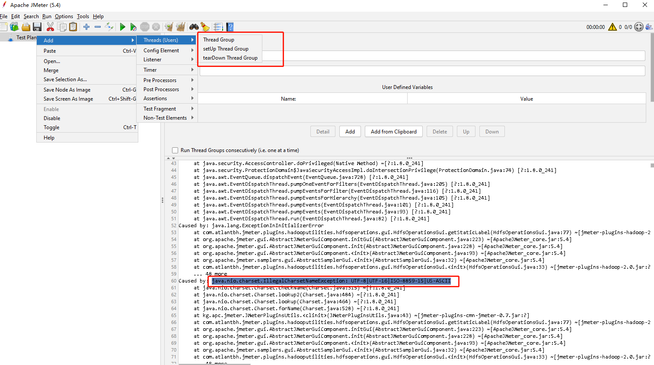Click Start no pauses icon
Screen dimensions: 654x365
pyautogui.click(x=134, y=27)
